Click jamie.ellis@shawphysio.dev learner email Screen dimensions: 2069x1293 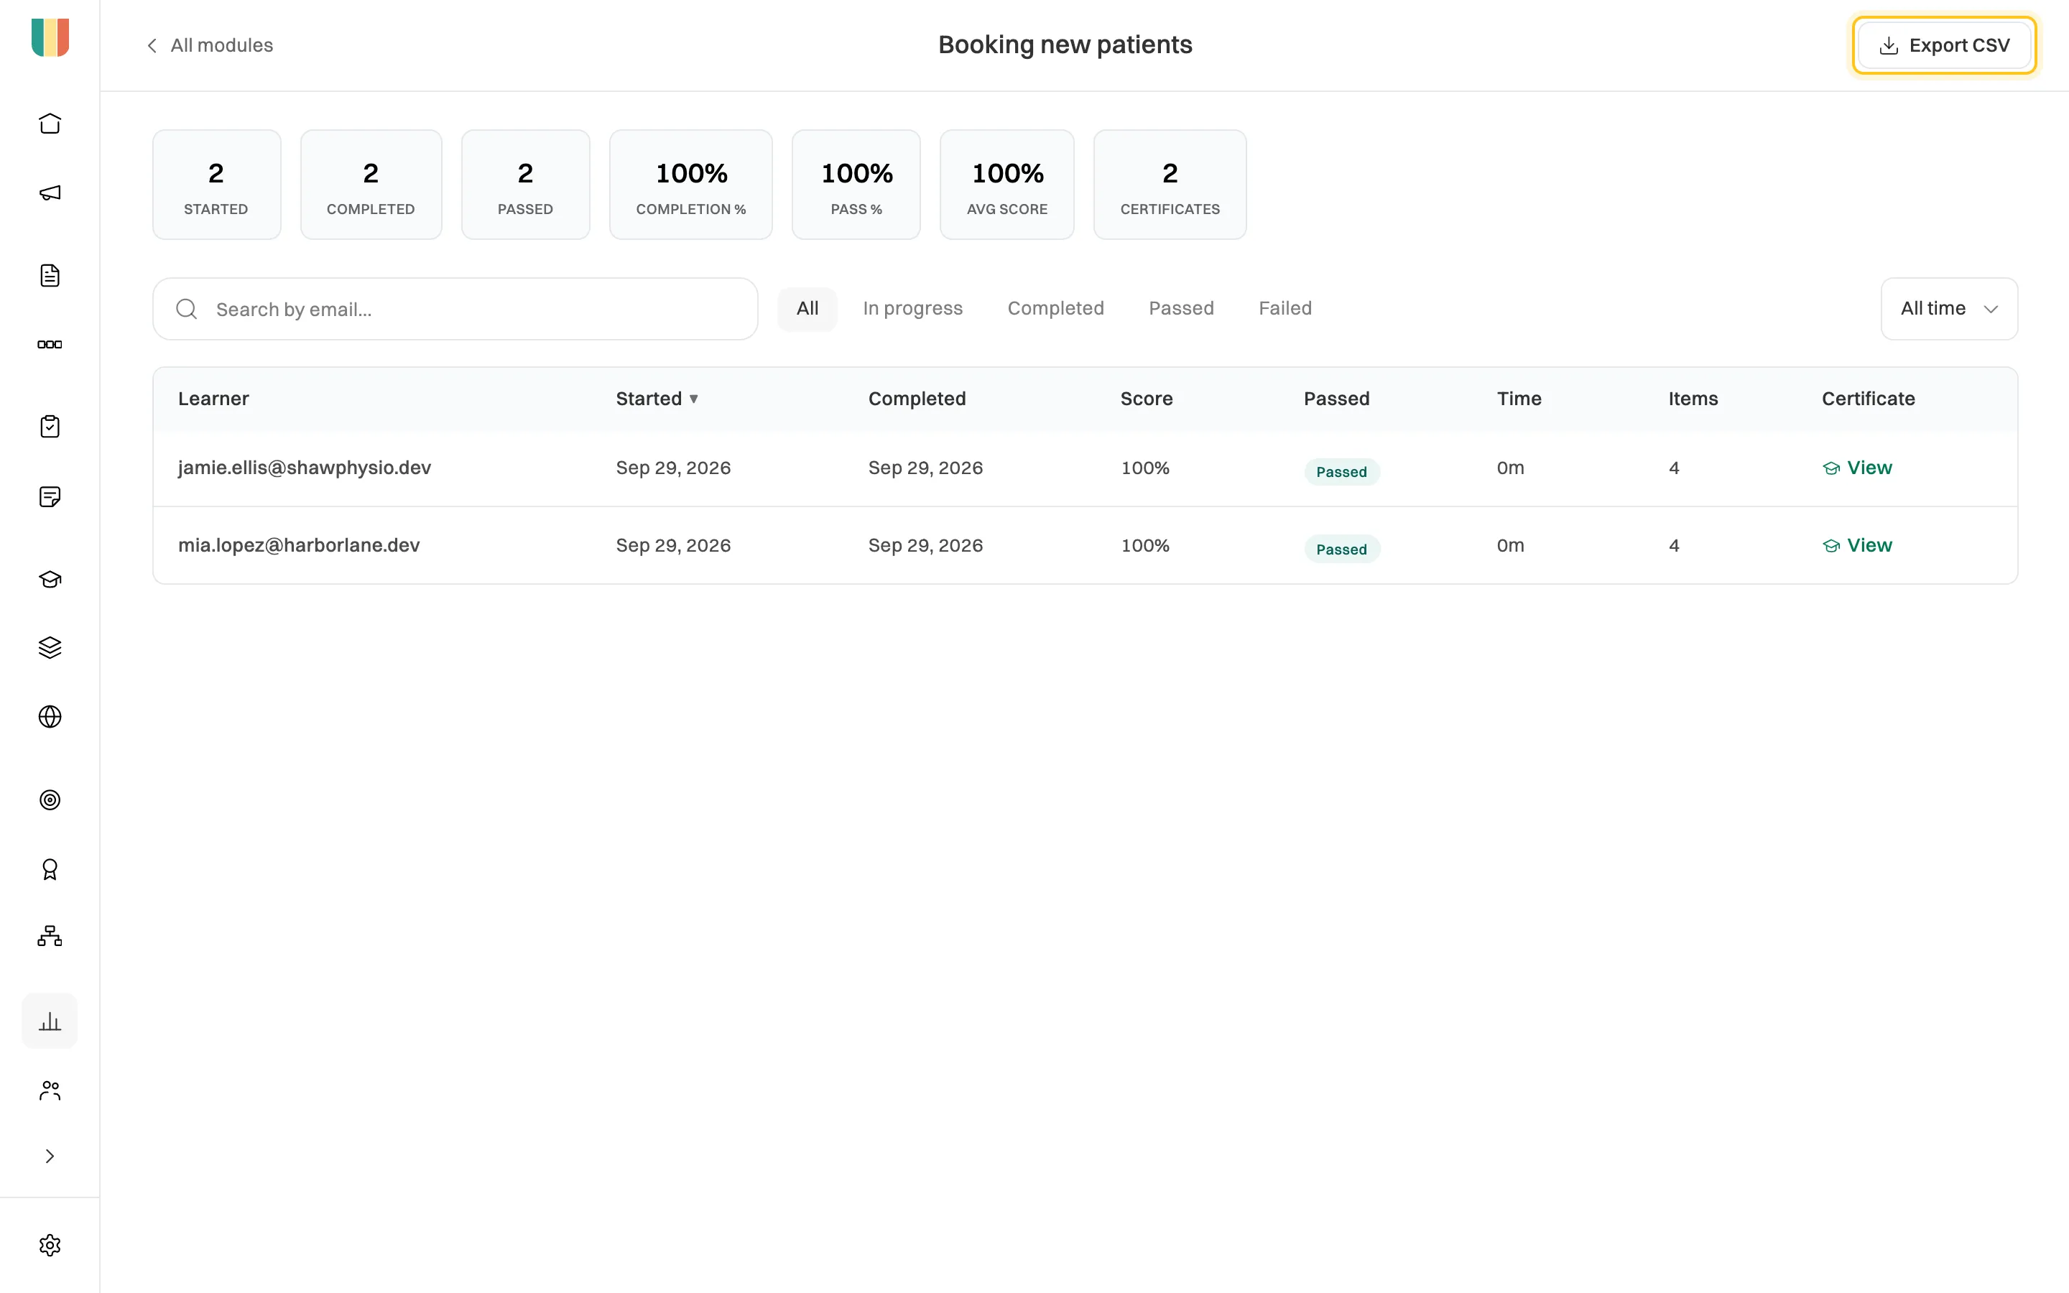(x=305, y=468)
